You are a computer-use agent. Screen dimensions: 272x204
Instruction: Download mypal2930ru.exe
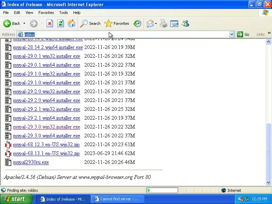[x=31, y=163]
